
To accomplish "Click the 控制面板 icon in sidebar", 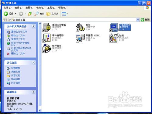I will click(8, 68).
